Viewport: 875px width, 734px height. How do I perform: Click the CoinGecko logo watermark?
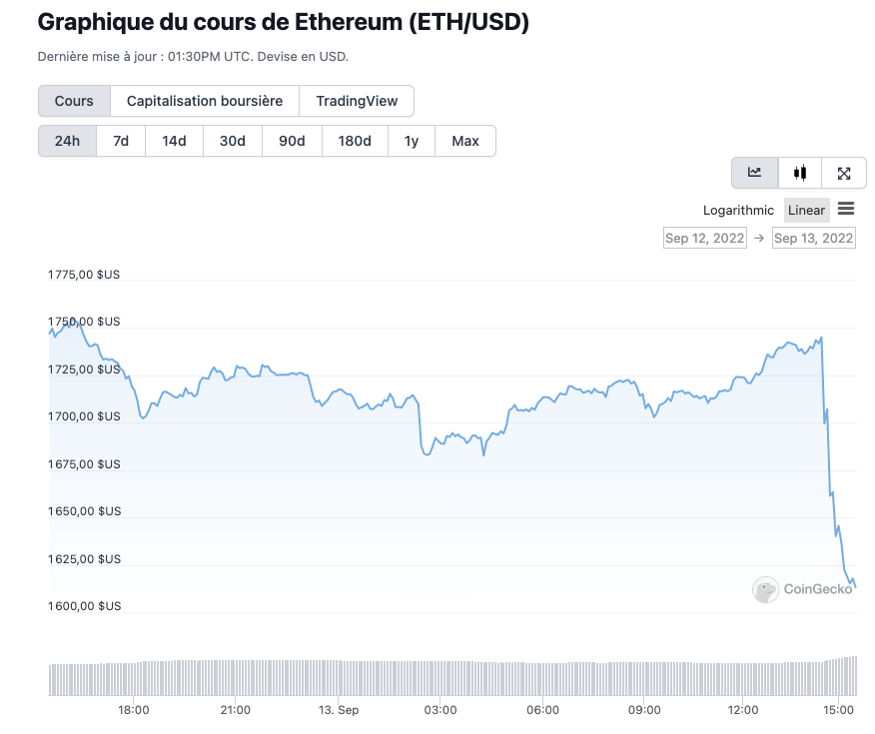(803, 589)
